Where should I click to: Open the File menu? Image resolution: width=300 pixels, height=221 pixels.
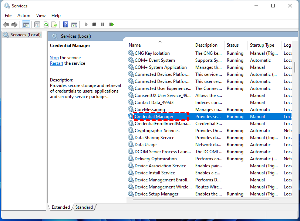tap(8, 16)
